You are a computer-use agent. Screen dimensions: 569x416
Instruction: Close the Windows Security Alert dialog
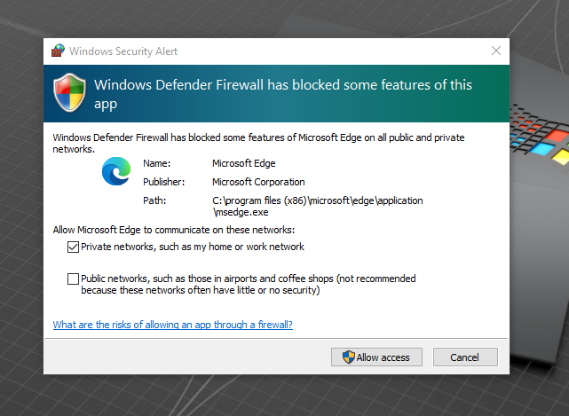pos(496,51)
